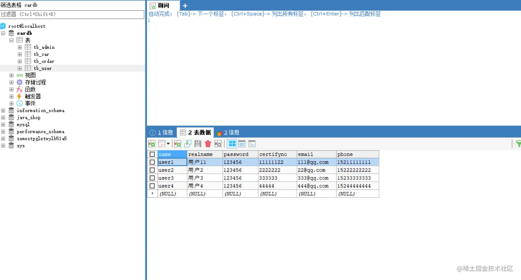This screenshot has width=521, height=280.
Task: Select the performance_schema database
Action: 40,131
